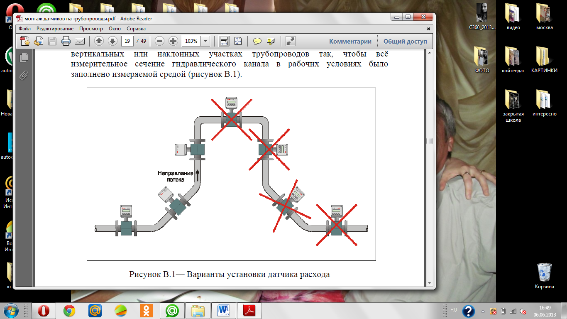Open Mail.ru Agent blue @ taskbar icon
The width and height of the screenshot is (567, 319).
[95, 311]
